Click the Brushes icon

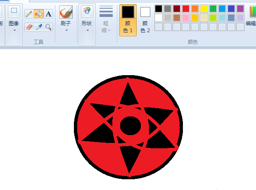point(66,12)
